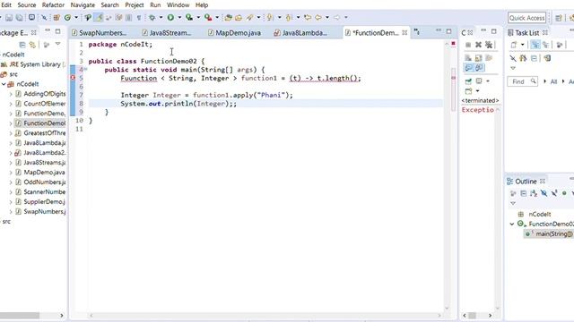
Task: Toggle Link with Editor in Package Explorer
Action: click(32, 45)
